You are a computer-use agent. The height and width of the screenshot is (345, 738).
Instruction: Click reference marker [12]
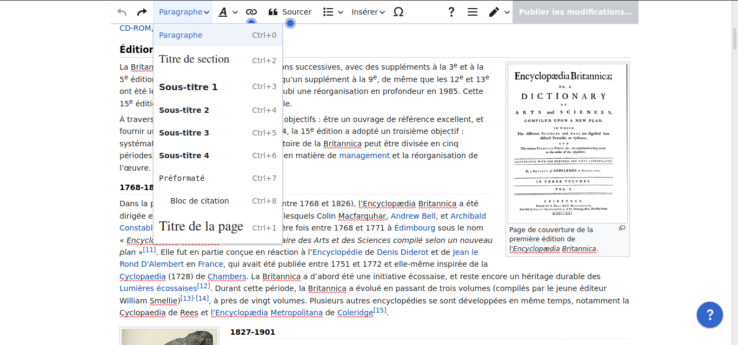click(204, 286)
